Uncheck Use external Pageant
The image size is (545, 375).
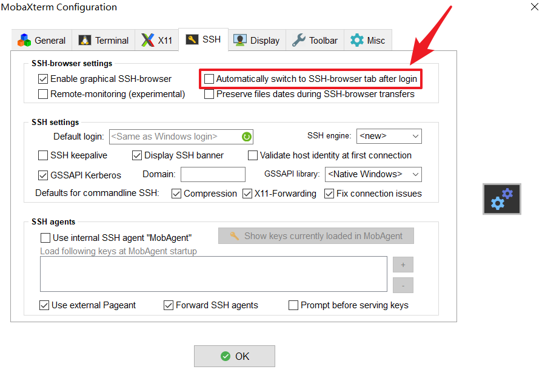44,305
